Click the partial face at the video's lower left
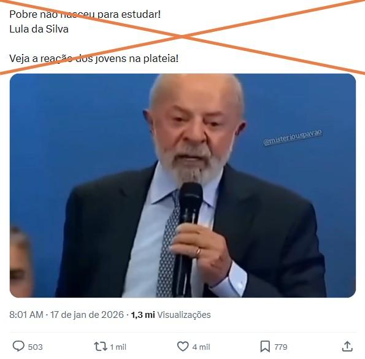This screenshot has width=365, height=359. pos(20,262)
